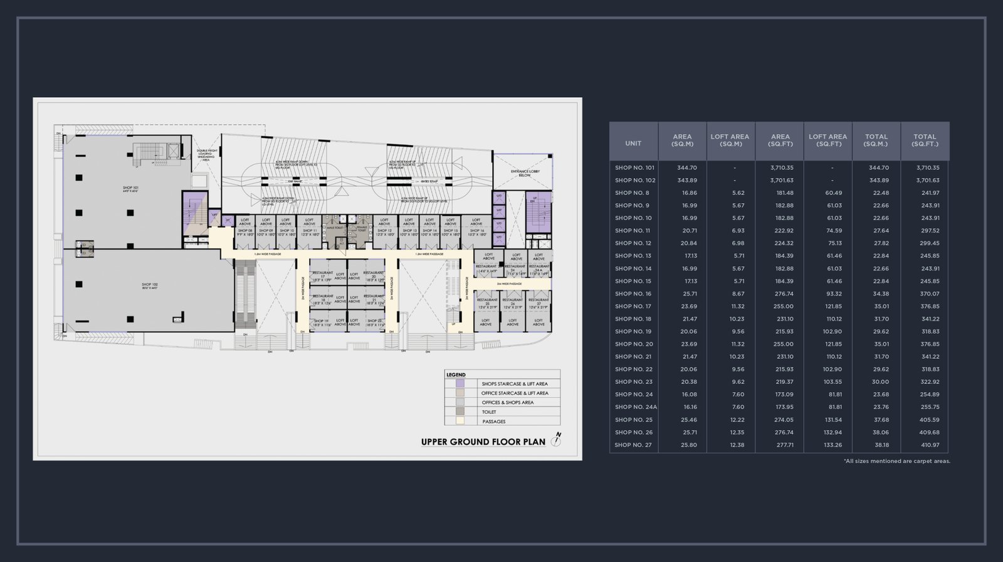1003x562 pixels.
Task: Click the Entrance Lobby Below area
Action: pos(520,172)
